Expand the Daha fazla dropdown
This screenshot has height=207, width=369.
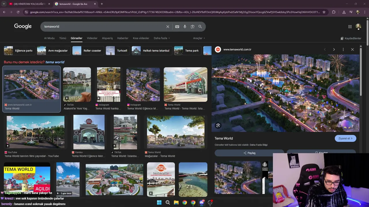162,38
